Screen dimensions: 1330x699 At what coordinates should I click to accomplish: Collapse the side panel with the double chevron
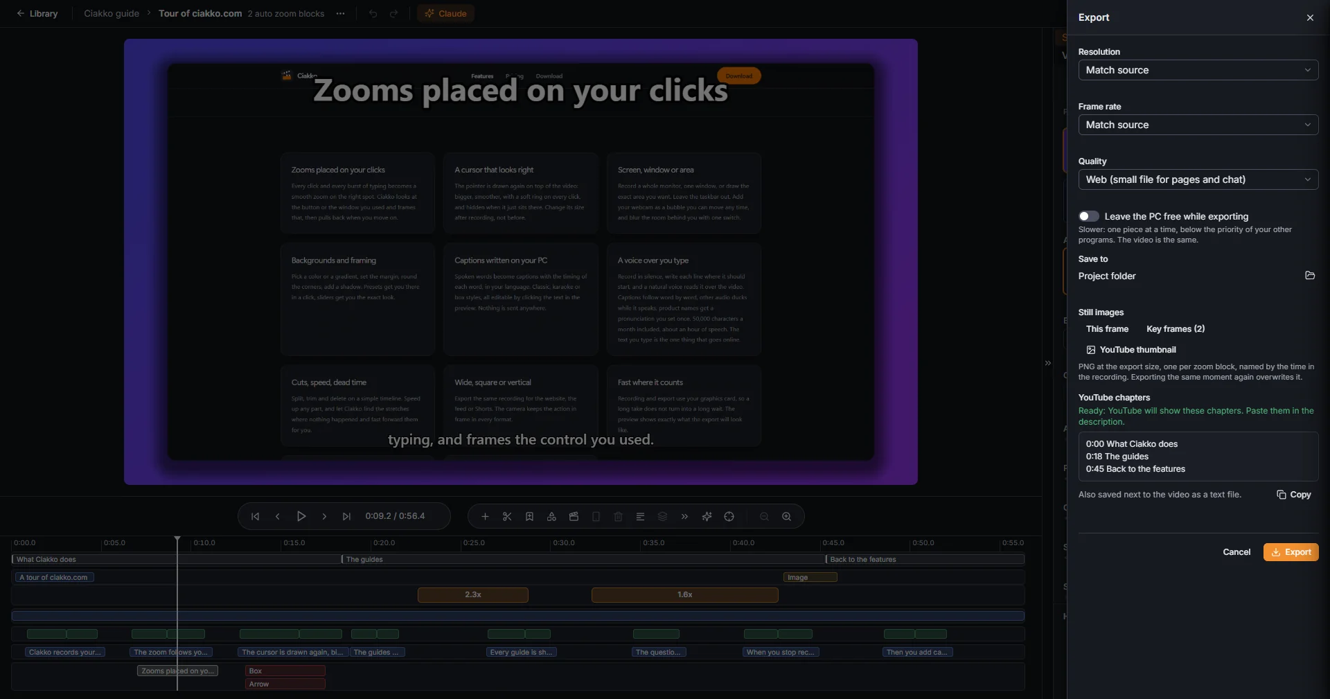(1047, 363)
